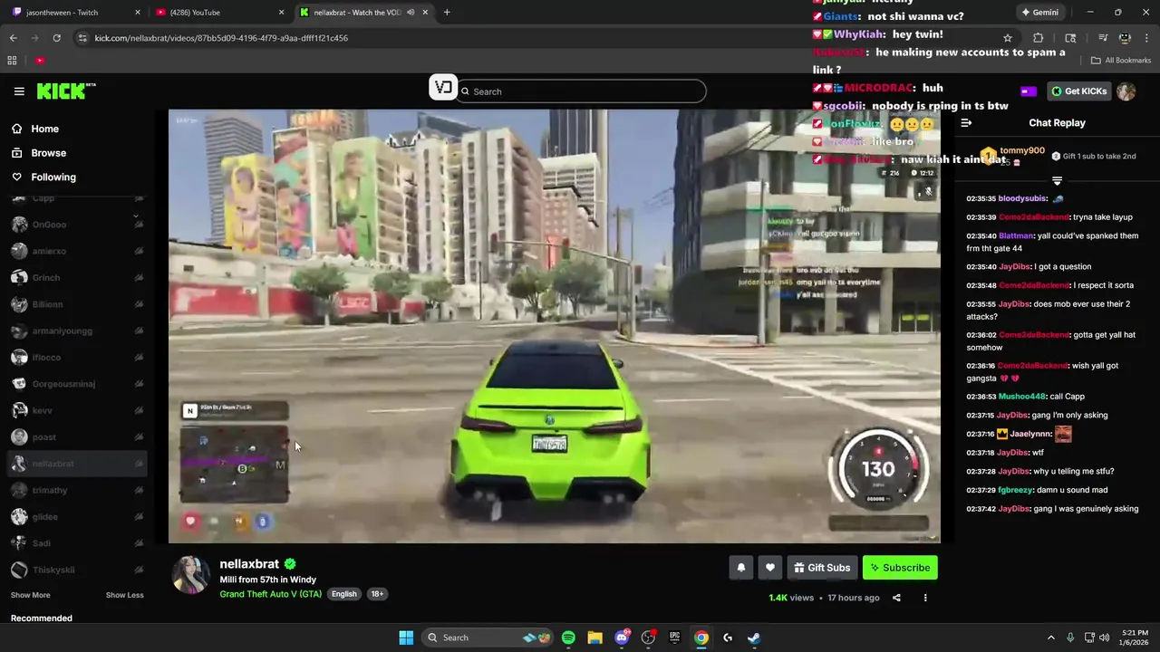1160x652 pixels.
Task: Click Mushoo448 username in chat replay
Action: [1022, 397]
